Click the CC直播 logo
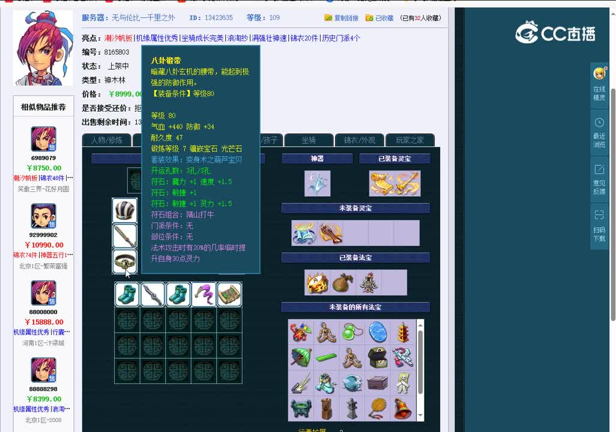 pos(555,33)
